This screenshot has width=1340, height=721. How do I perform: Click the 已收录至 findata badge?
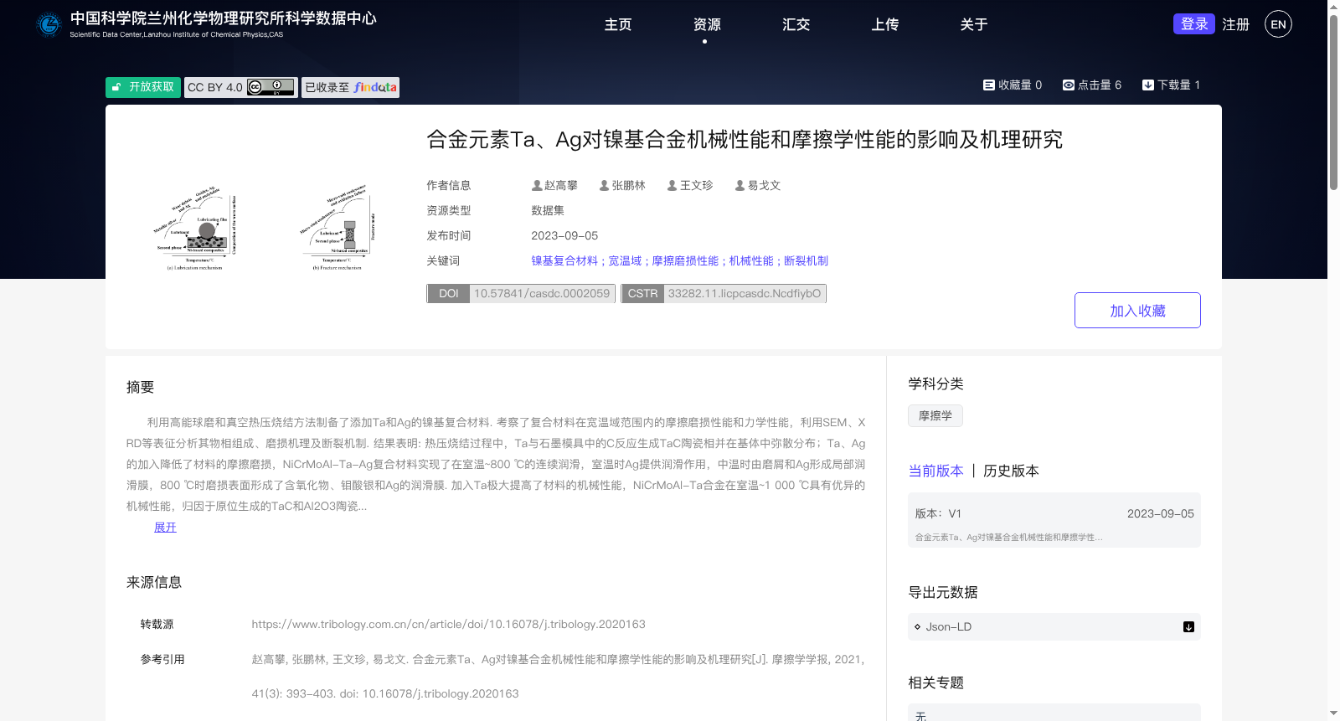350,87
